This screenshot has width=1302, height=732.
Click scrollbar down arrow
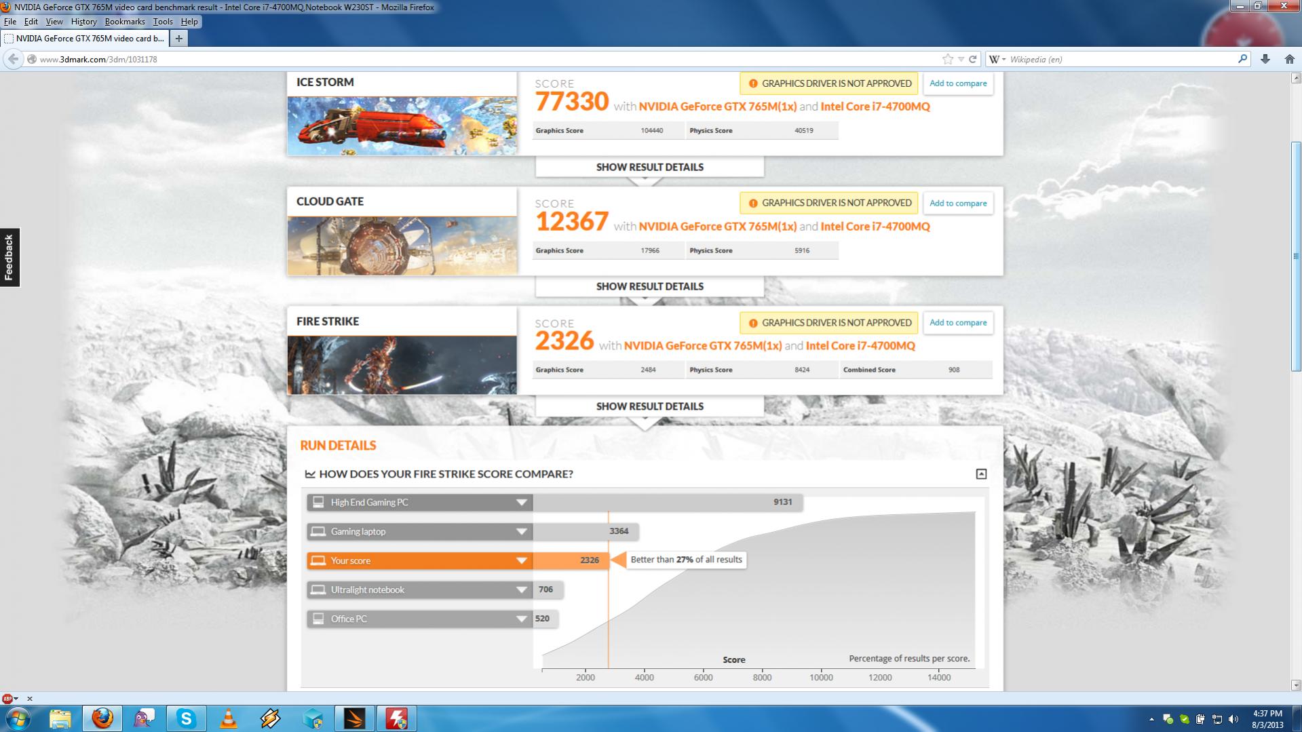1296,685
